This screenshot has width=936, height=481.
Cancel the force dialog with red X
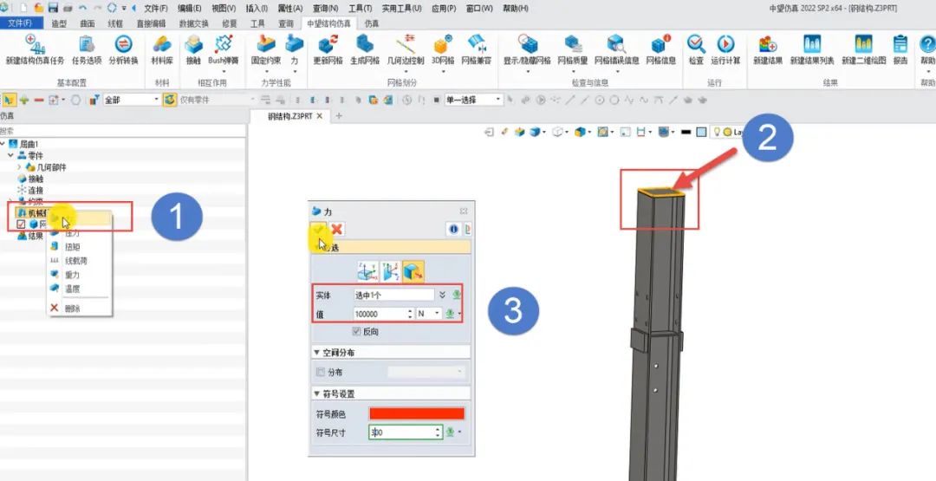coord(337,229)
